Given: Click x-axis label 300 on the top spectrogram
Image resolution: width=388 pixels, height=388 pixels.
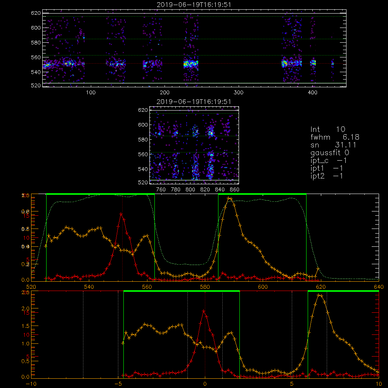Looking at the screenshot, I should point(239,93).
